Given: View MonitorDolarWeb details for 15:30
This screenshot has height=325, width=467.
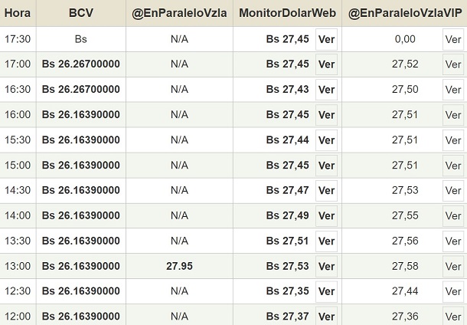Looking at the screenshot, I should tap(326, 140).
